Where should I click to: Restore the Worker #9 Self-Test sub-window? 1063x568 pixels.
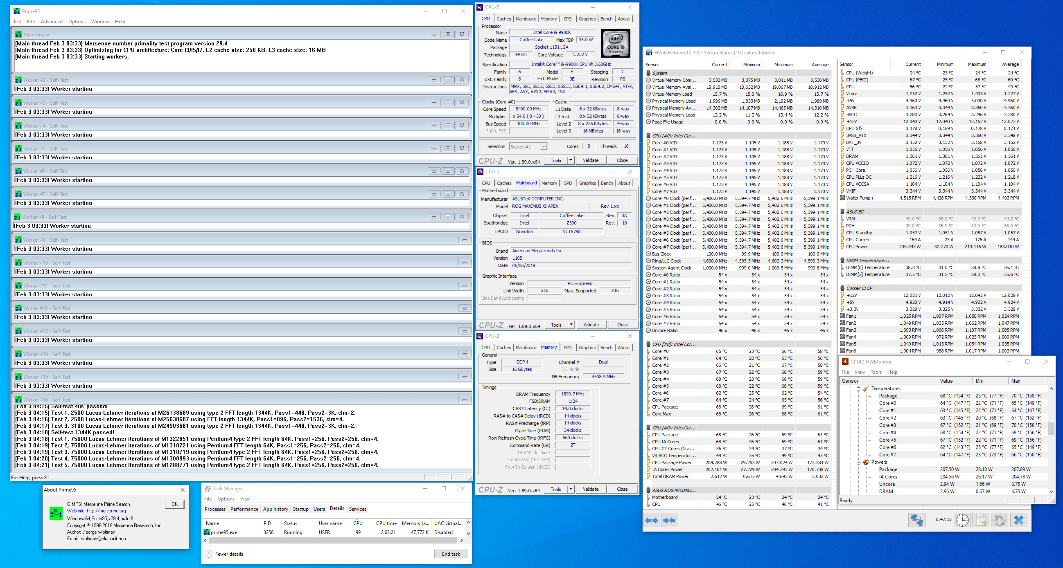[465, 240]
